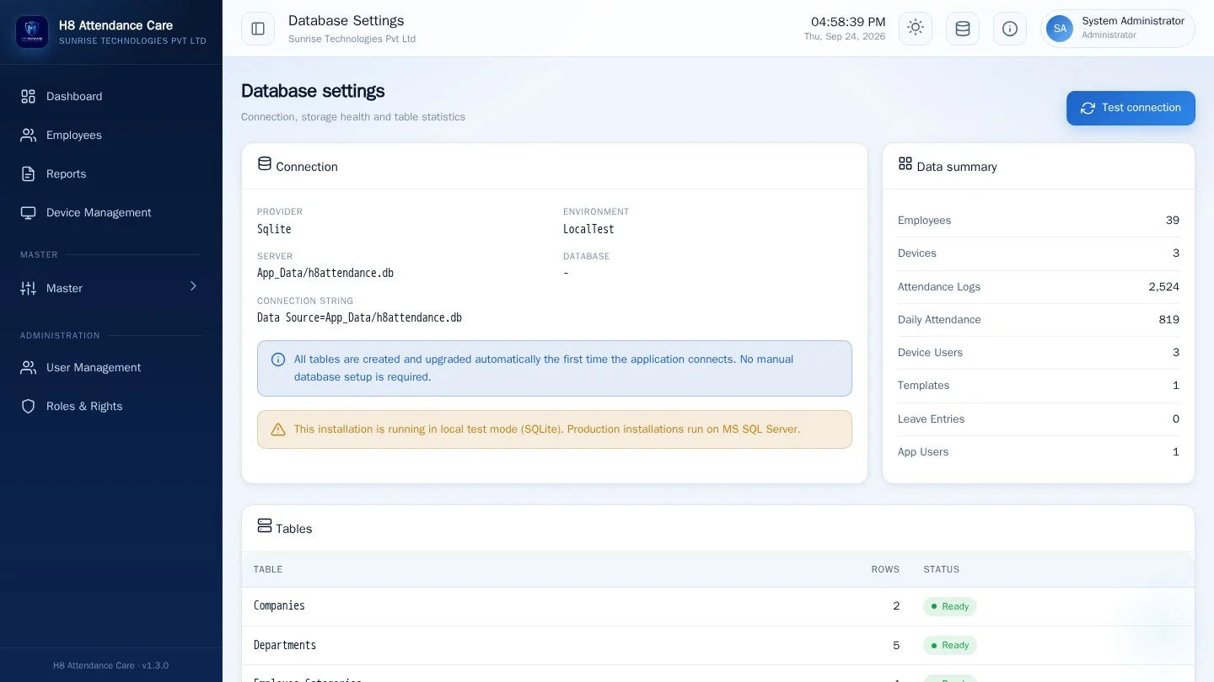Image resolution: width=1214 pixels, height=682 pixels.
Task: Switch theme with the sun icon
Action: 916,29
